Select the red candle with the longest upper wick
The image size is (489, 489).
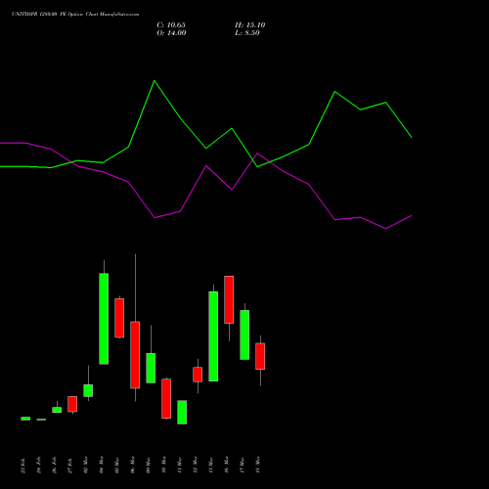click(x=135, y=355)
